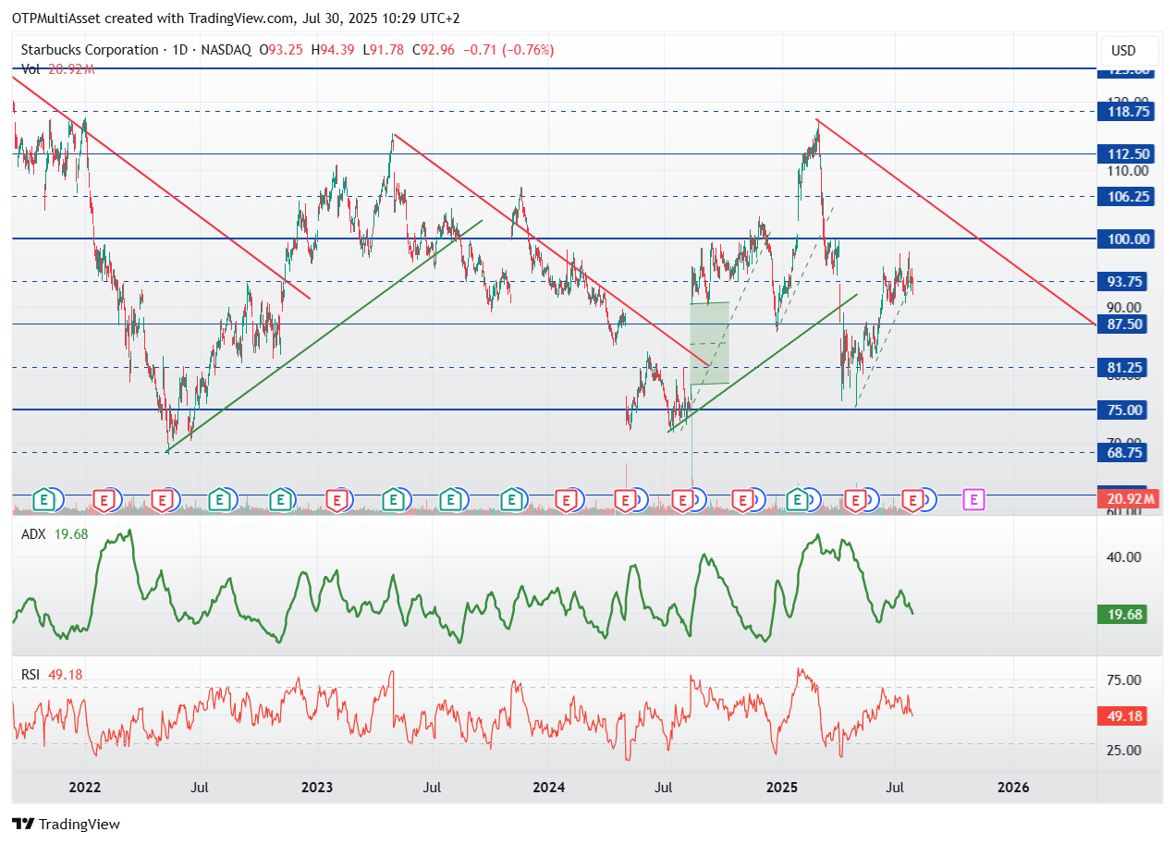Click the red 49.18 RSI value tag

(x=1121, y=716)
